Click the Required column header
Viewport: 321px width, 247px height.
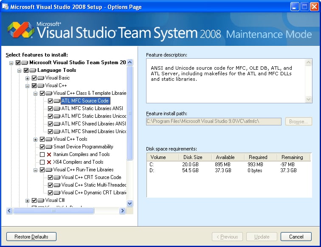tap(261, 157)
